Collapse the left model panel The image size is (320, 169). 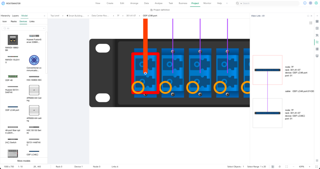(x=44, y=16)
